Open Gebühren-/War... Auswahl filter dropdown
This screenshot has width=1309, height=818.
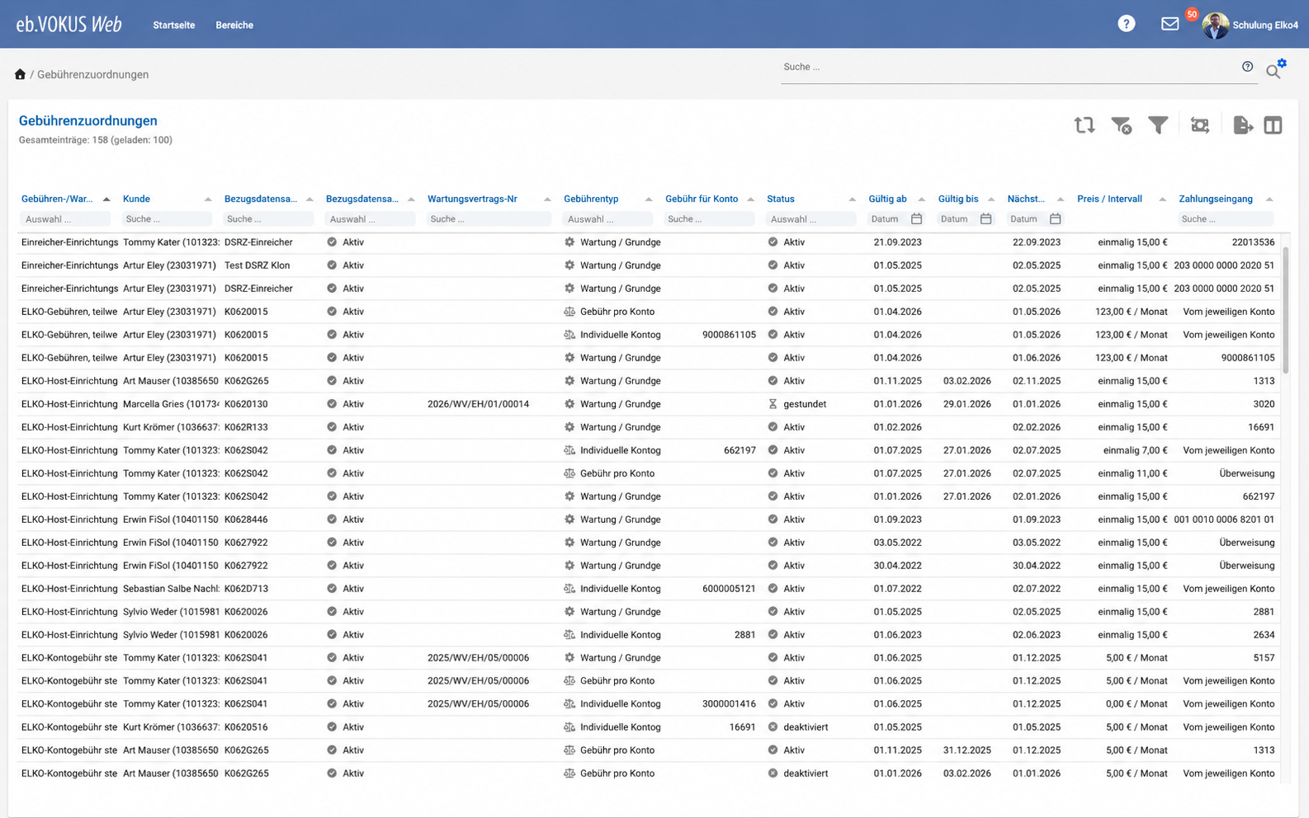65,219
